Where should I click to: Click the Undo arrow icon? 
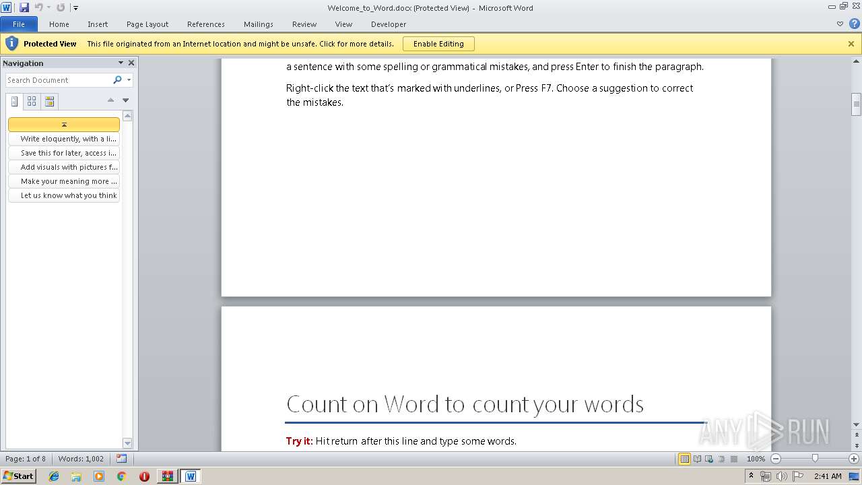coord(38,7)
